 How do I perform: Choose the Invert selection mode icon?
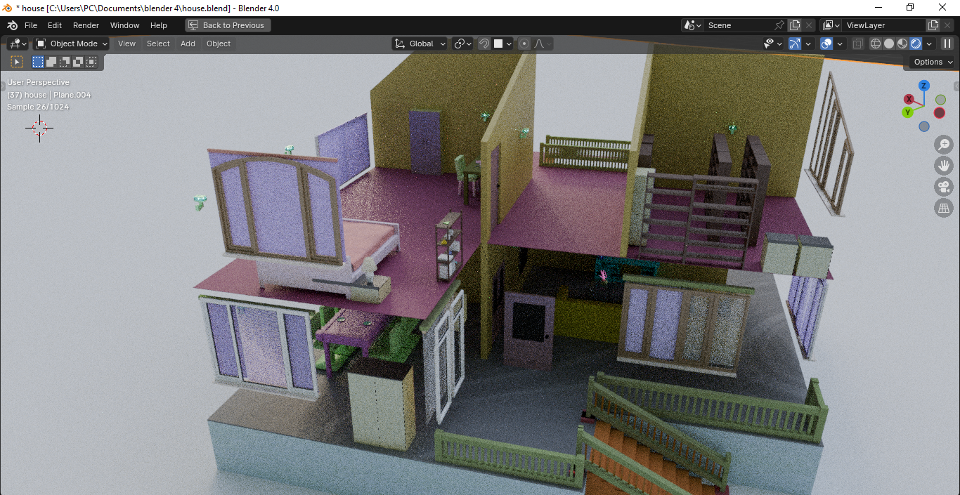click(78, 62)
